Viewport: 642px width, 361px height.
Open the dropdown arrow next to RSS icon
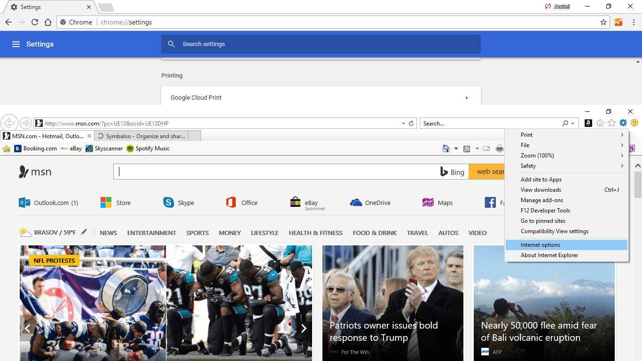477,149
